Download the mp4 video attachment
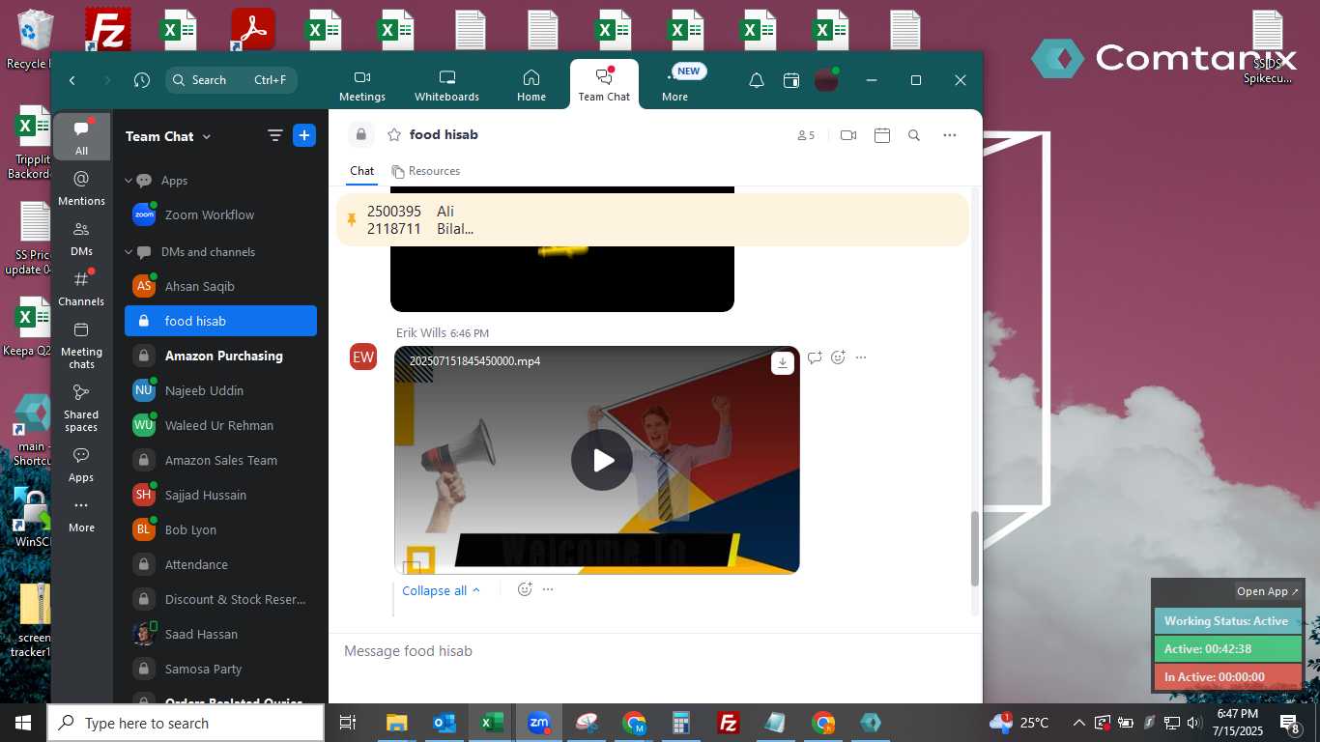1320x742 pixels. [x=783, y=362]
